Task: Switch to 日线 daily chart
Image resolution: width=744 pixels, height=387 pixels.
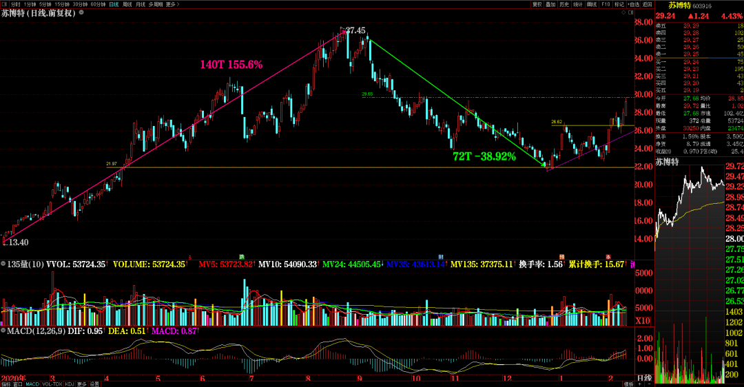Action: (114, 4)
